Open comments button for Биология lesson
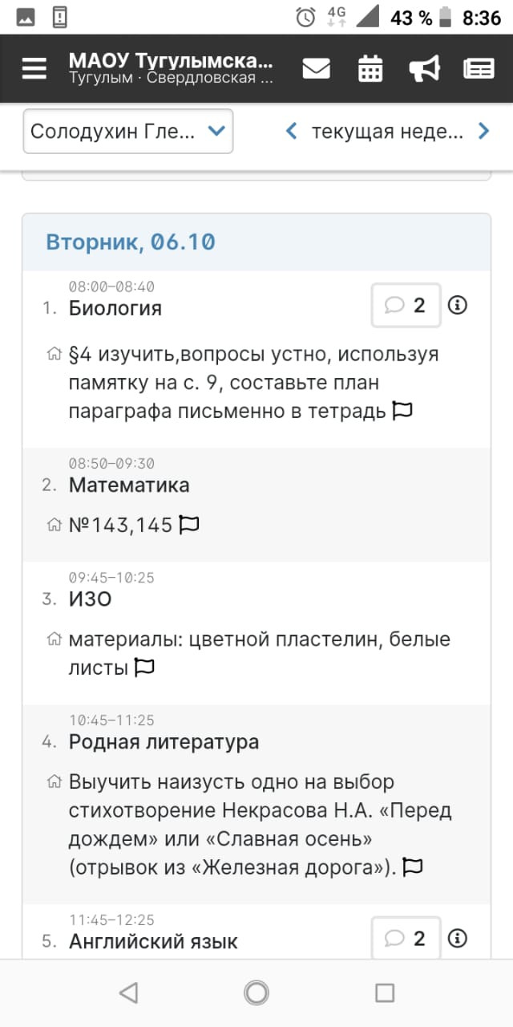This screenshot has width=513, height=1027. 406,305
